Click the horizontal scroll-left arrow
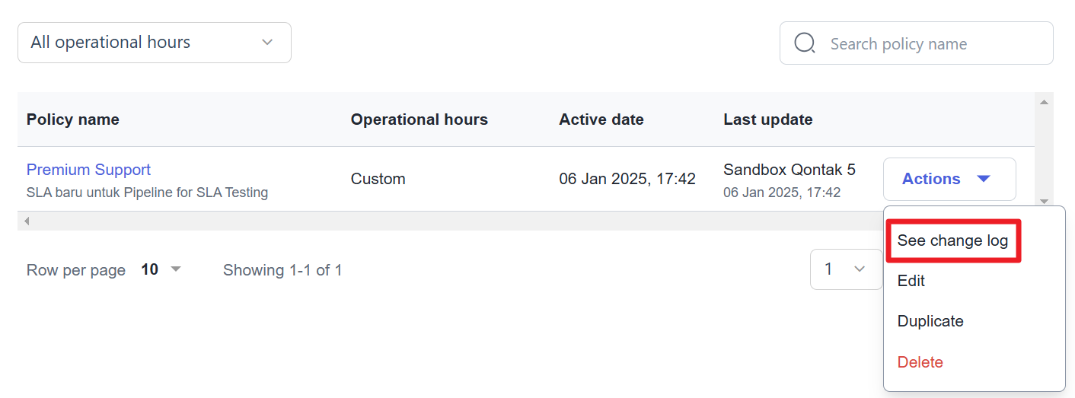The width and height of the screenshot is (1075, 398). [27, 221]
